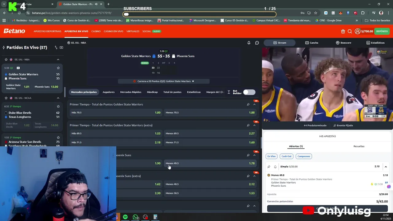Screen dimensions: 393x221
Task: Click sort icon beside Partidos En Vivo
Action: [x=56, y=48]
